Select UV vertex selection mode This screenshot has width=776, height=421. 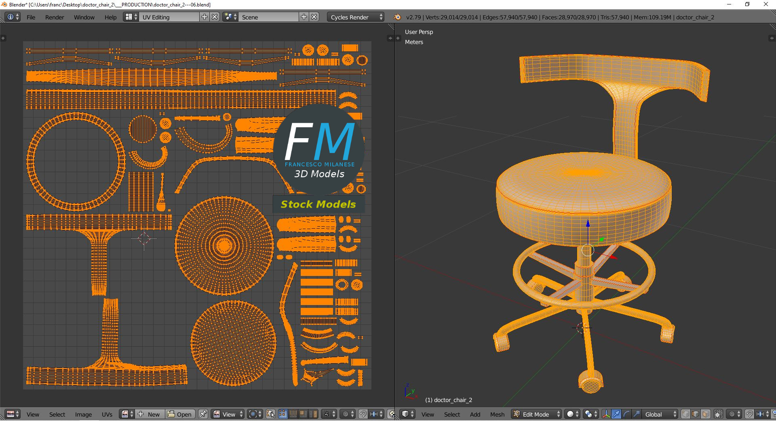(283, 414)
